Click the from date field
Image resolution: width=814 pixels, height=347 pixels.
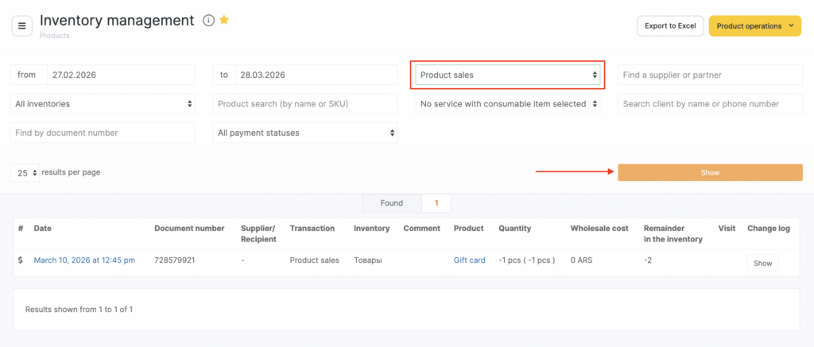pyautogui.click(x=120, y=75)
